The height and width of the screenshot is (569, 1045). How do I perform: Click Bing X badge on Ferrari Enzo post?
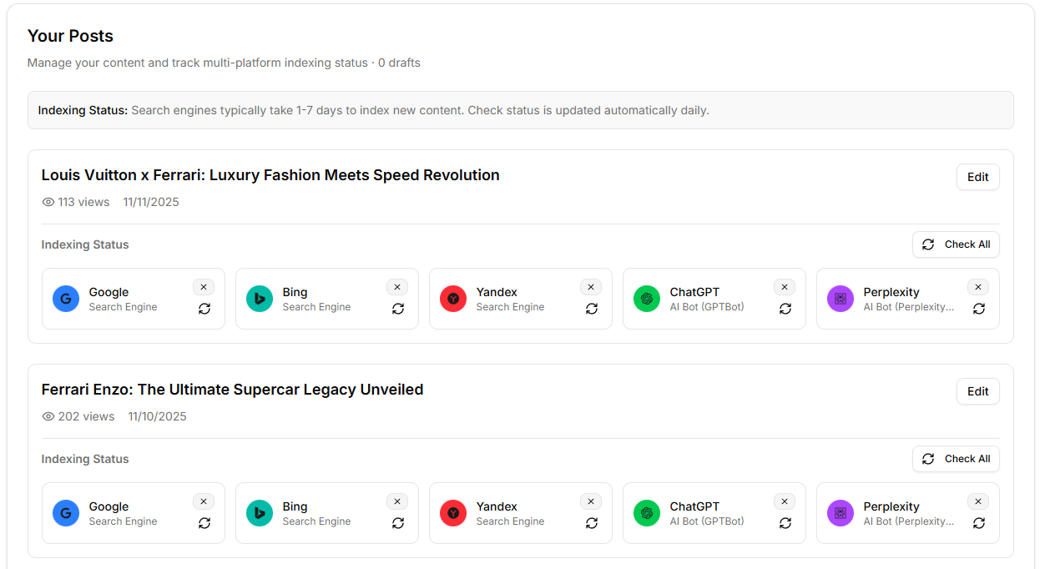click(x=397, y=501)
